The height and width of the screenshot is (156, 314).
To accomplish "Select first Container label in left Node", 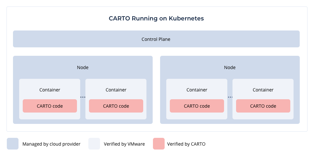I will pos(50,90).
